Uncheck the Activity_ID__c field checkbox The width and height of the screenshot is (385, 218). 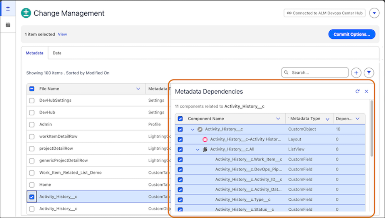[180, 180]
